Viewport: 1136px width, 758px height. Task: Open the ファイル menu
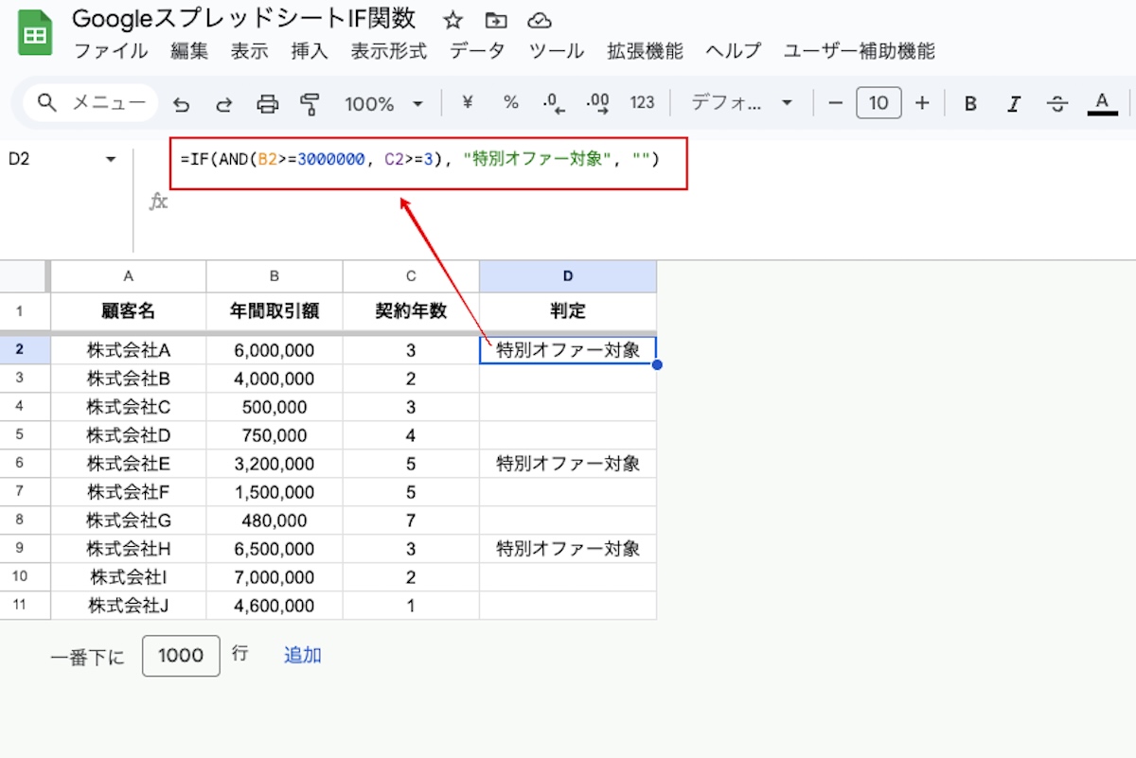pos(111,51)
